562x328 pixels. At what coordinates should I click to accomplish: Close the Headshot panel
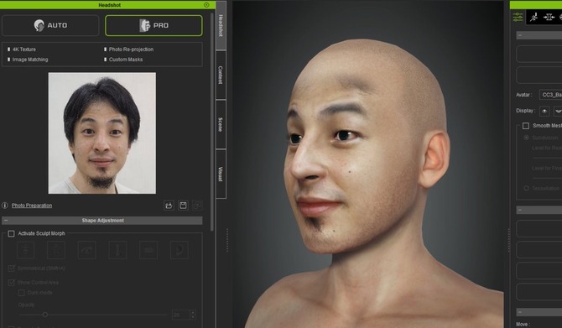click(206, 5)
